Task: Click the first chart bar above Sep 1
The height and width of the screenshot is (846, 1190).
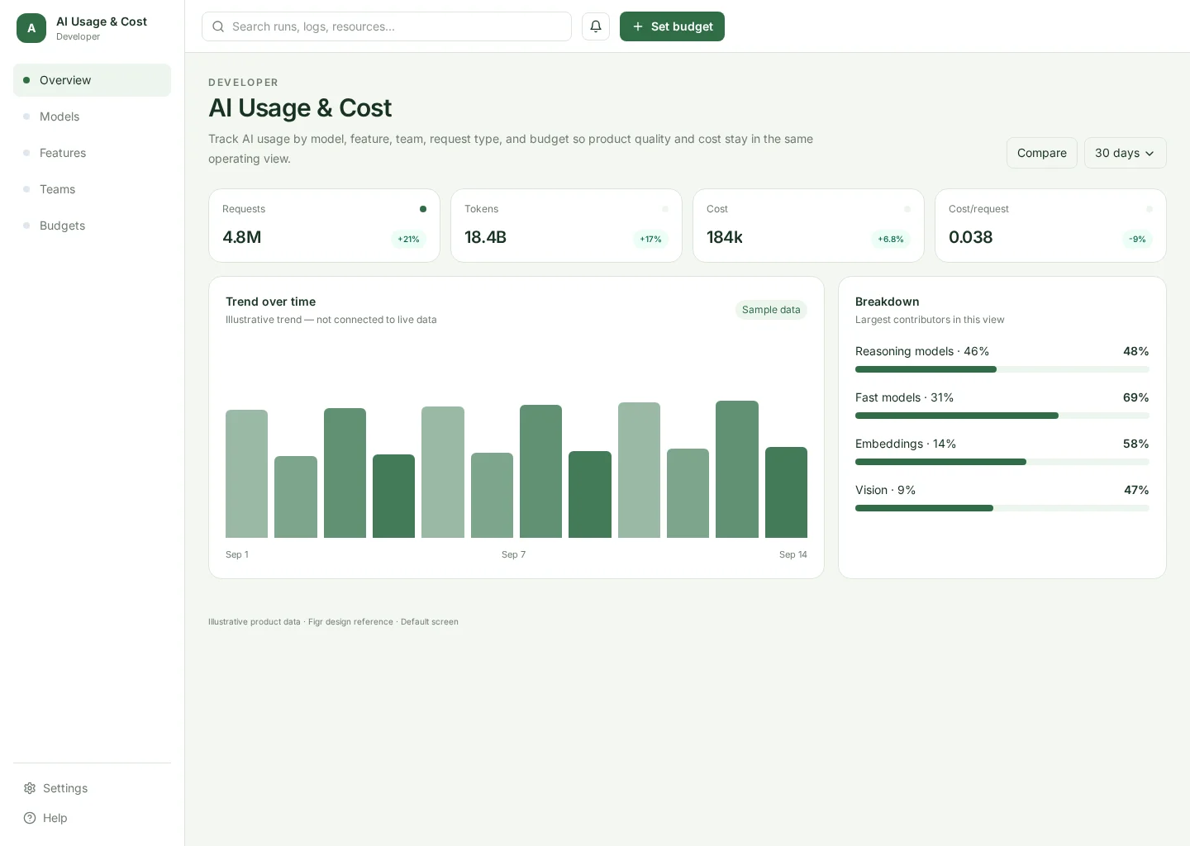Action: pos(246,473)
